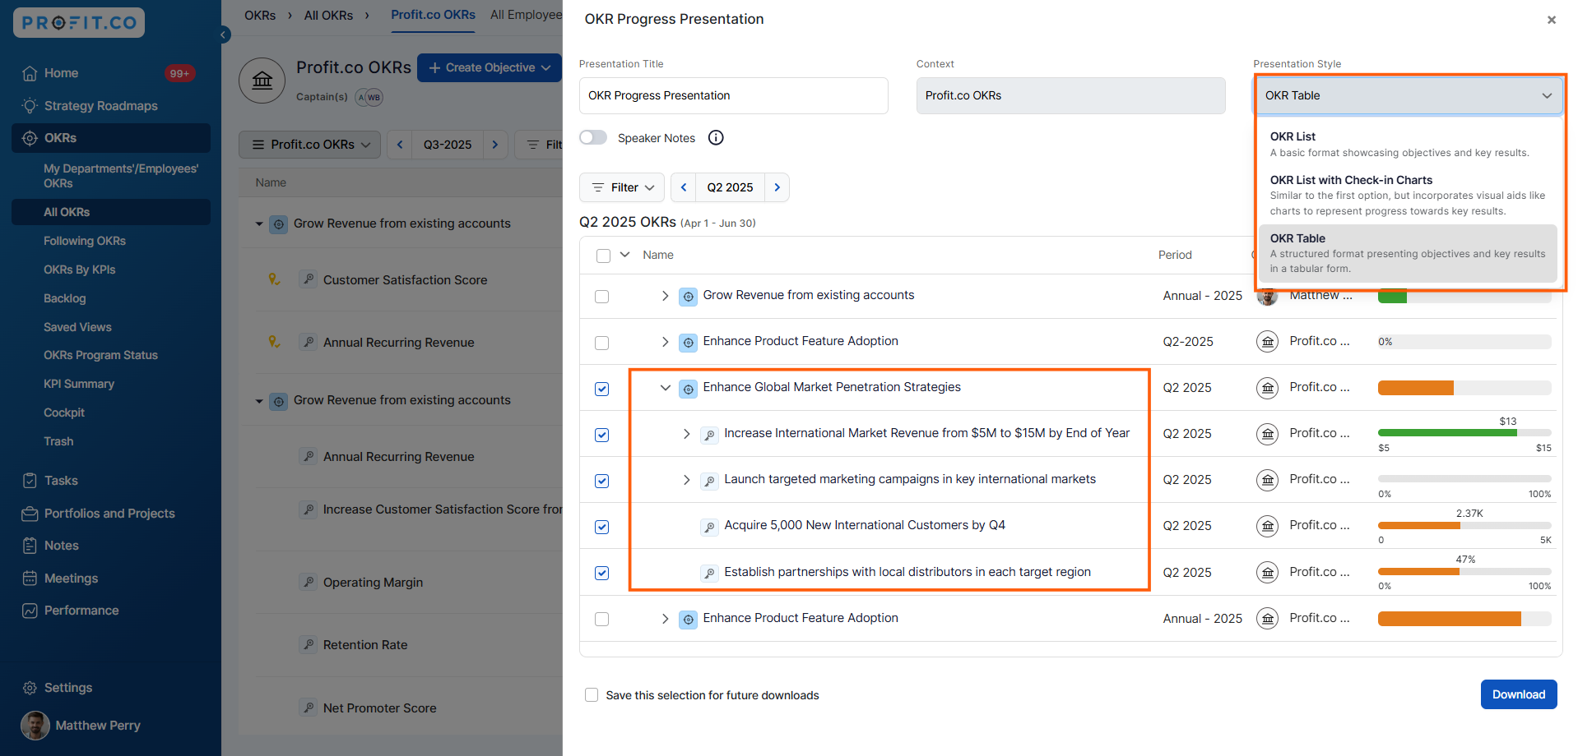Expand Grow Revenue from existing accounts row
This screenshot has width=1578, height=756.
[665, 296]
